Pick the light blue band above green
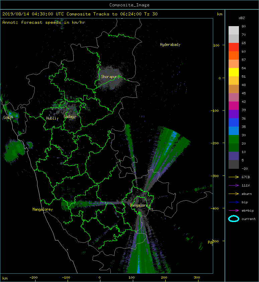Viewport: 259px width, 282px height. coord(234,131)
